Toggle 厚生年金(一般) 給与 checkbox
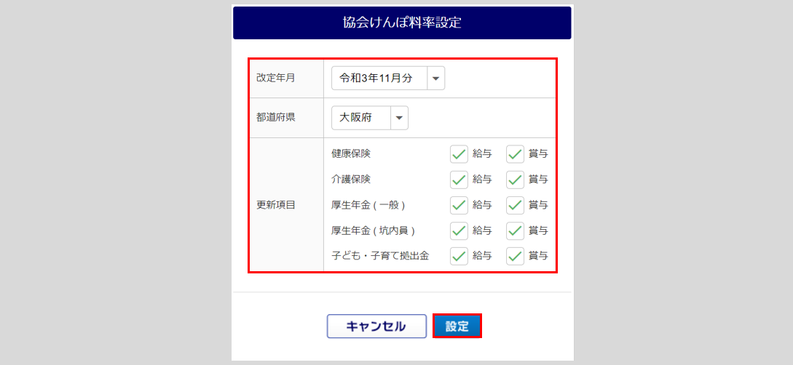Image resolution: width=793 pixels, height=365 pixels. click(x=459, y=205)
